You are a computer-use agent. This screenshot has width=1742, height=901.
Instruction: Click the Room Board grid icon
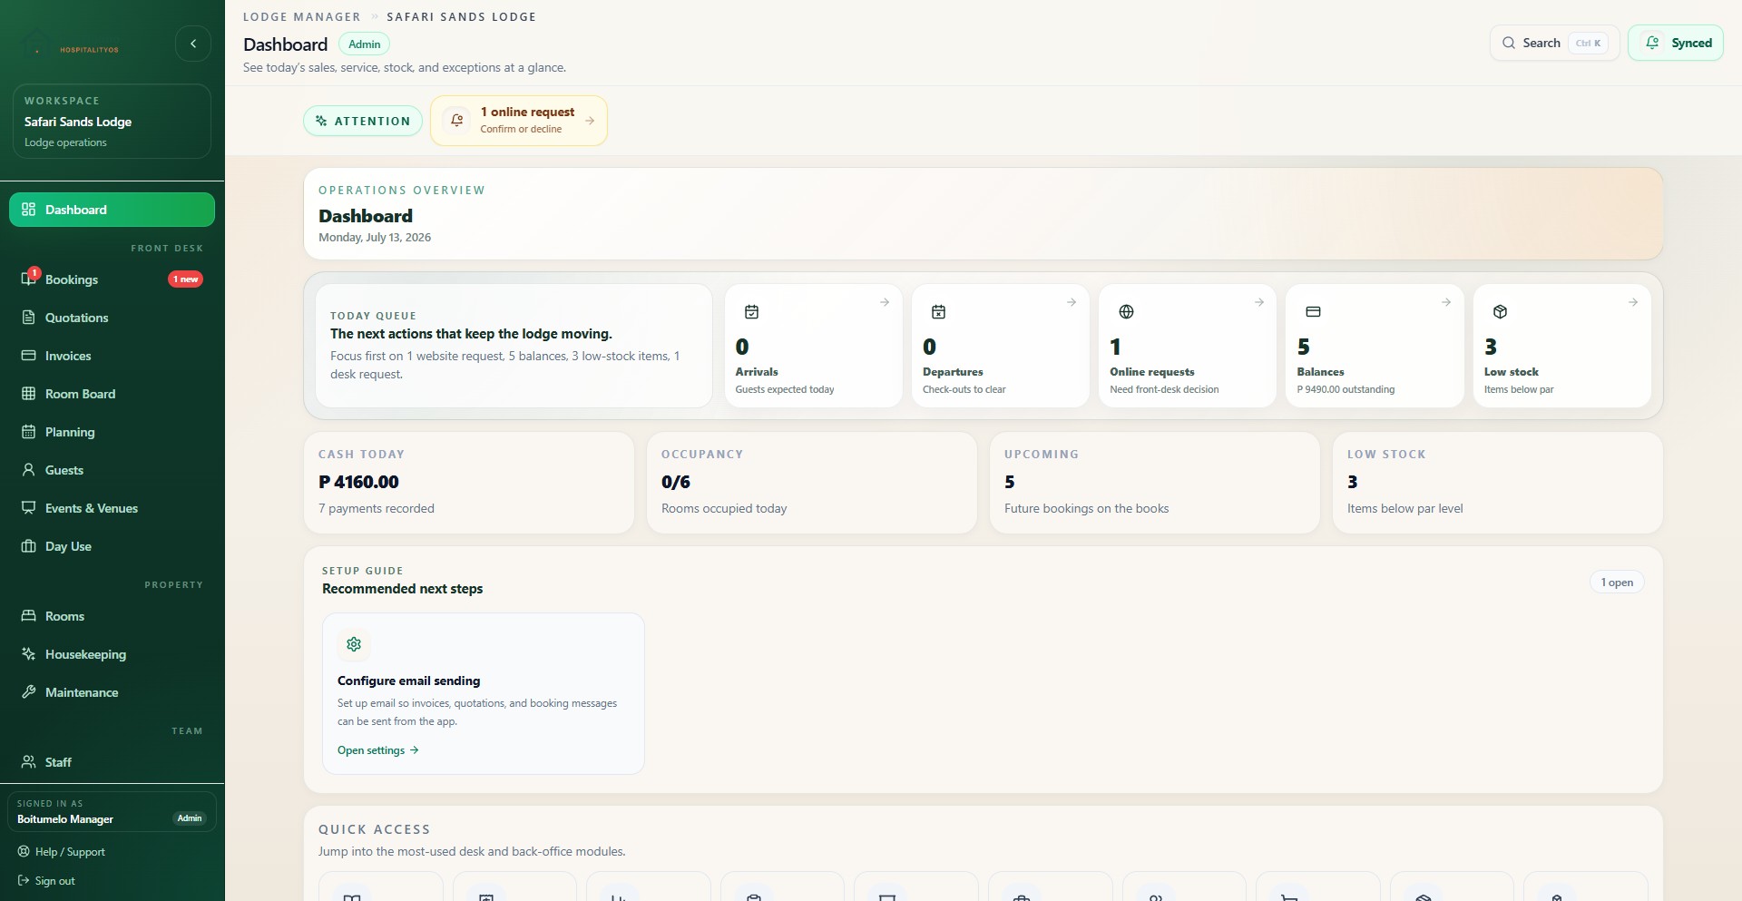pos(28,394)
